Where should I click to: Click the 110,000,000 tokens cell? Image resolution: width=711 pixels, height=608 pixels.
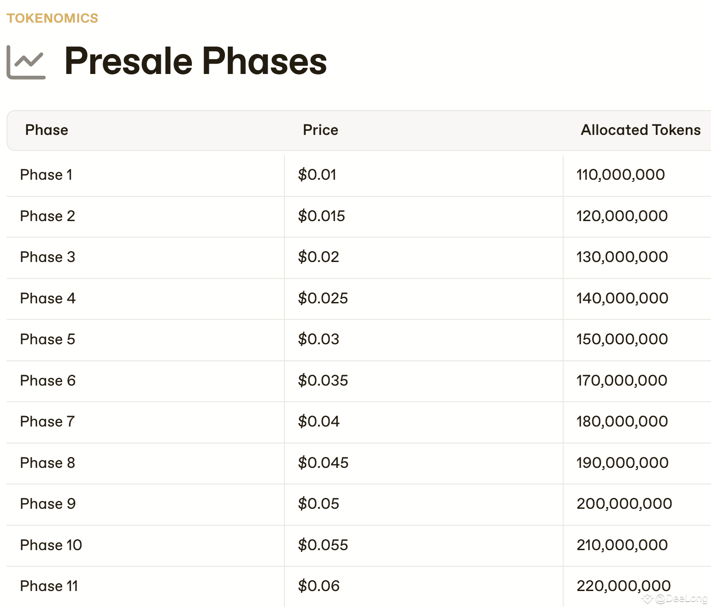pyautogui.click(x=621, y=175)
